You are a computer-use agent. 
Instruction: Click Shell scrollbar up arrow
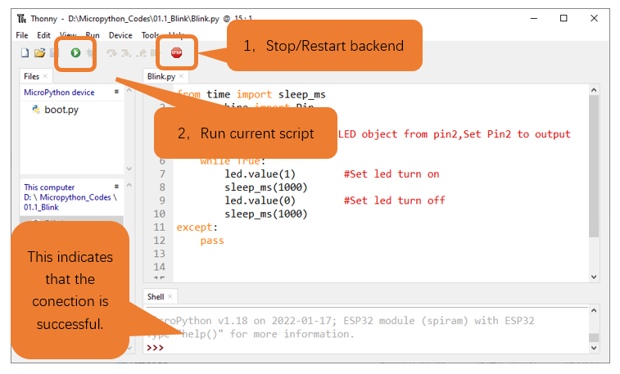594,310
